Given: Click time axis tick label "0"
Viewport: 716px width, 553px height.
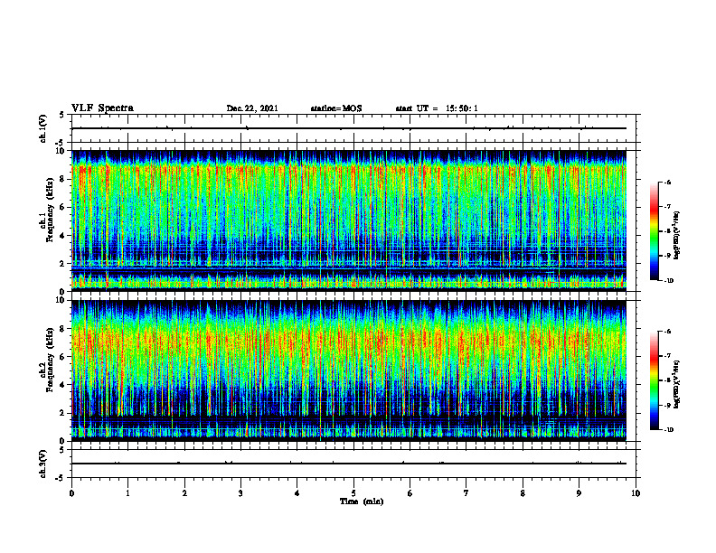Looking at the screenshot, I should pos(71,493).
